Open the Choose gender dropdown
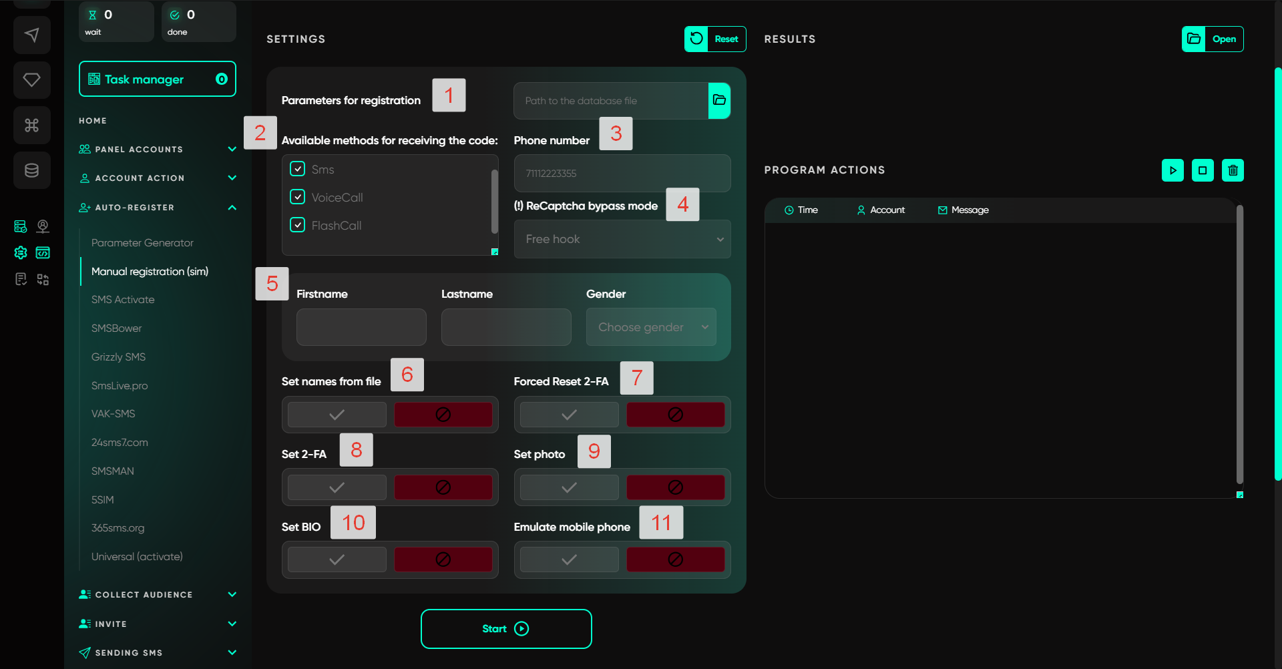Image resolution: width=1282 pixels, height=669 pixels. coord(650,327)
